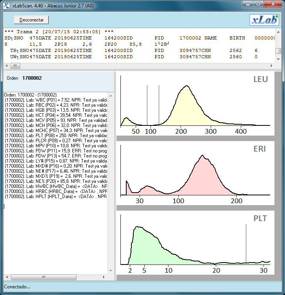Viewport: 285px width, 295px height.
Task: Click raw data pane scroll up arrow
Action: pyautogui.click(x=278, y=32)
